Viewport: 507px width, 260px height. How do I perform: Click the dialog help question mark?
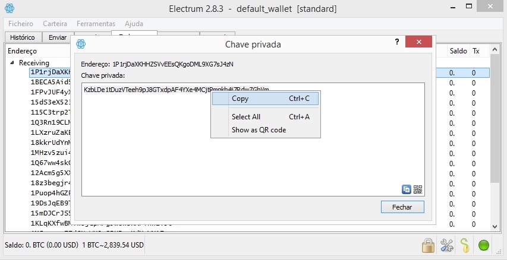pos(396,42)
